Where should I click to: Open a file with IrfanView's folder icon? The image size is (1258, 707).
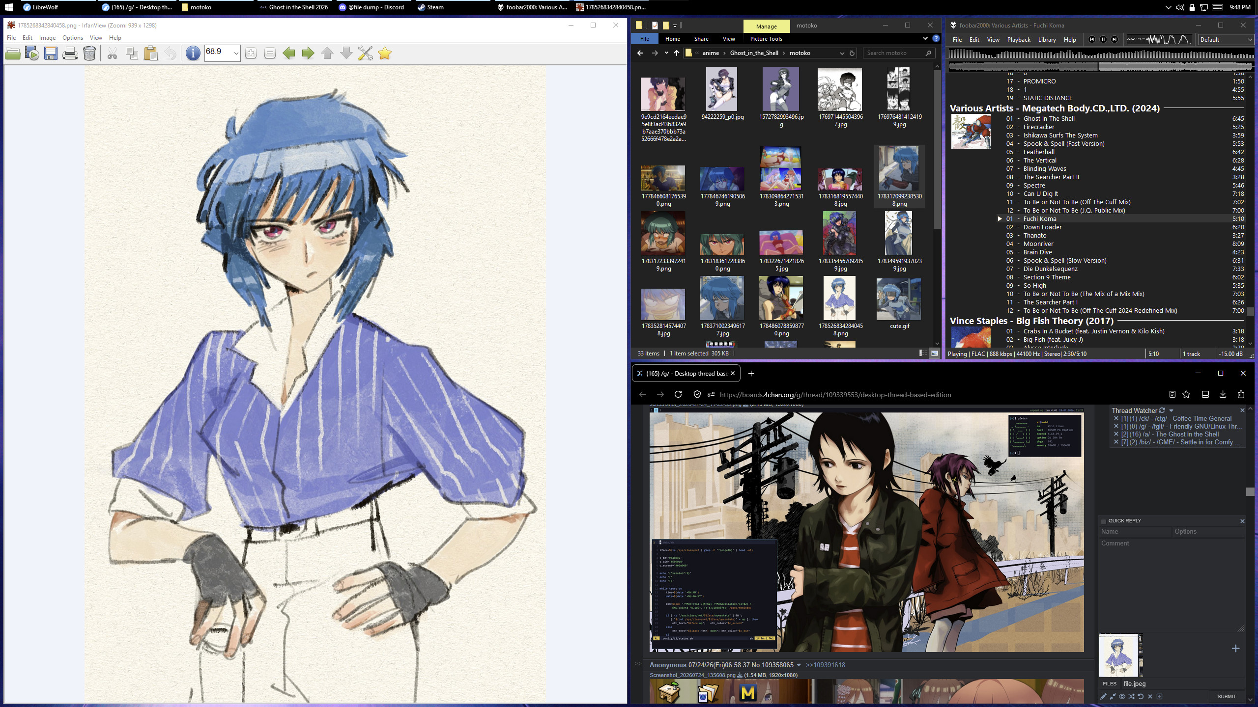(13, 53)
